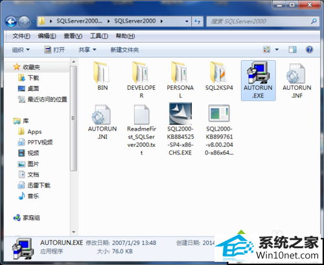This screenshot has width=324, height=265.
Task: Select ReadmeFirst_SQLServer2000.txt file
Action: click(141, 130)
